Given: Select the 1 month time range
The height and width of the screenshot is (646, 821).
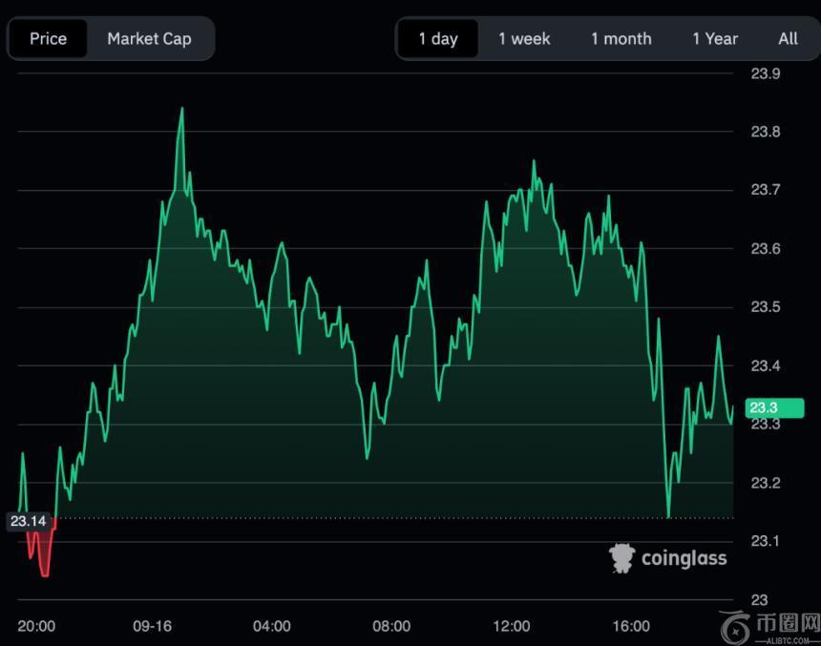Looking at the screenshot, I should coord(621,39).
